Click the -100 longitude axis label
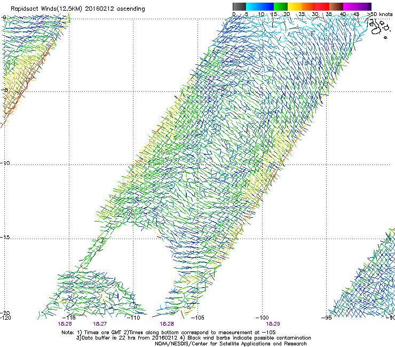The width and height of the screenshot is (395, 347). [x=262, y=318]
